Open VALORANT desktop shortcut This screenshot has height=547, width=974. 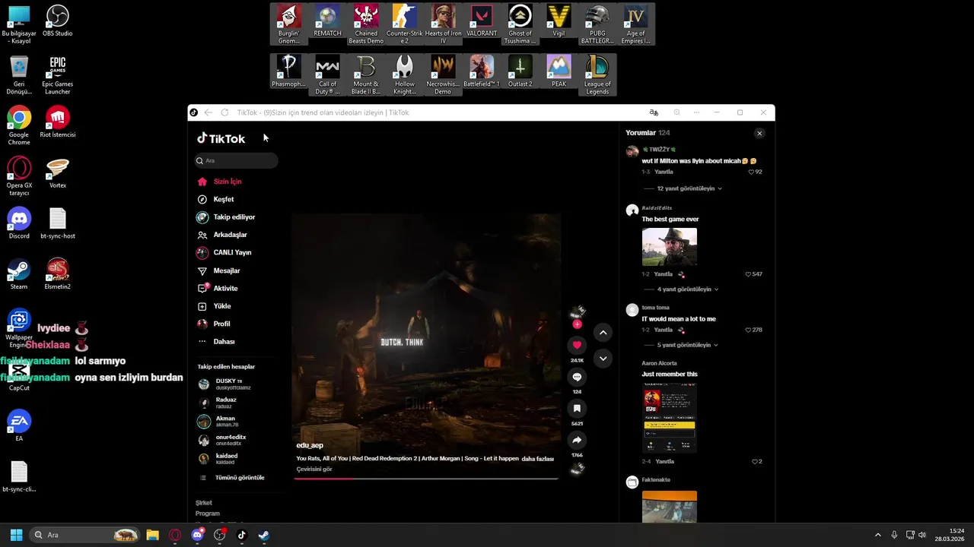(x=482, y=22)
